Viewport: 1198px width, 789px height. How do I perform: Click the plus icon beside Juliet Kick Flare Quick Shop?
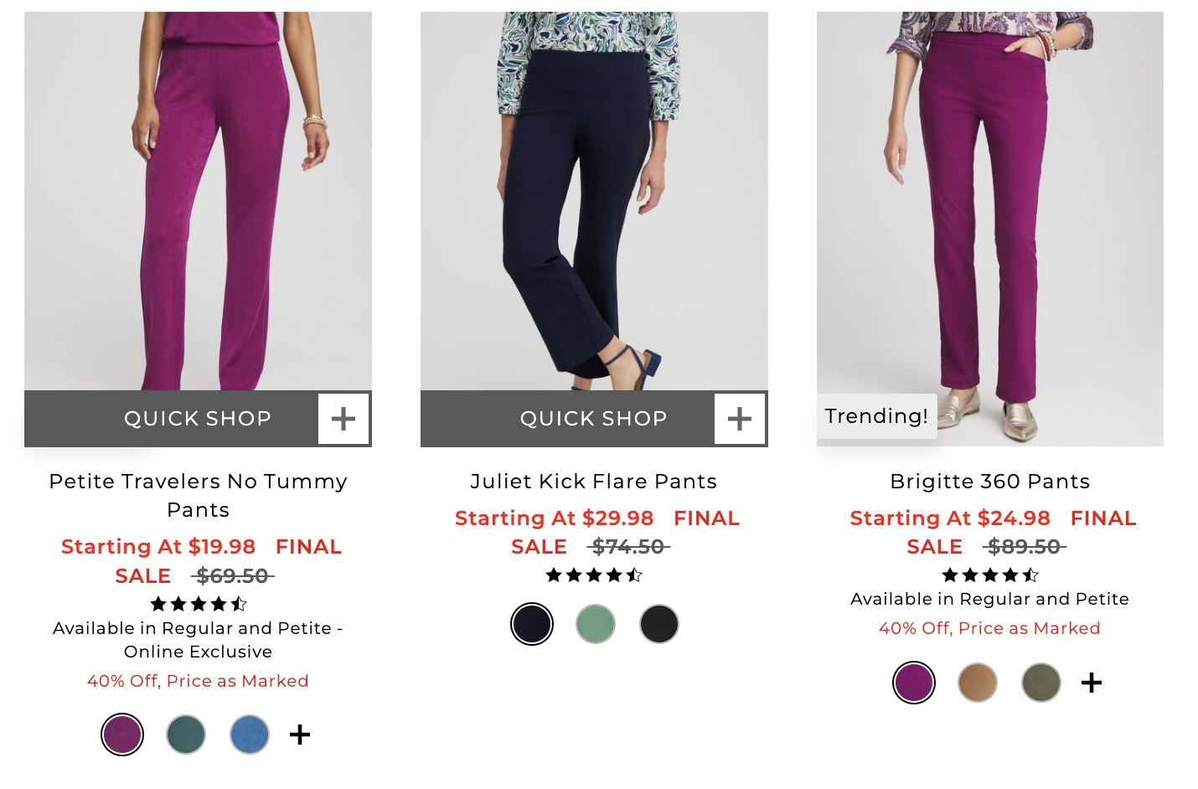coord(740,419)
